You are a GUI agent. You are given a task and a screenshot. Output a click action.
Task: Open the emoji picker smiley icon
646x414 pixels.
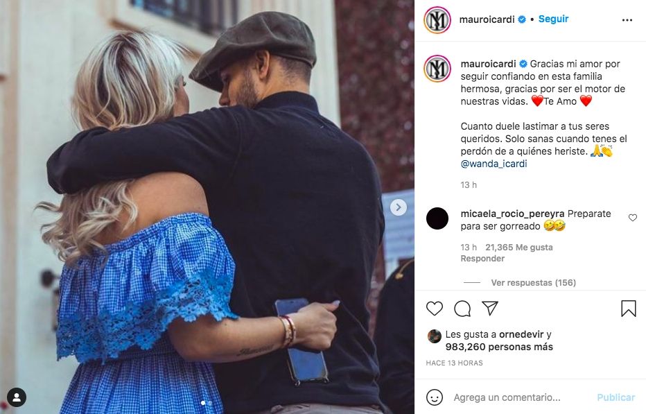tap(434, 397)
